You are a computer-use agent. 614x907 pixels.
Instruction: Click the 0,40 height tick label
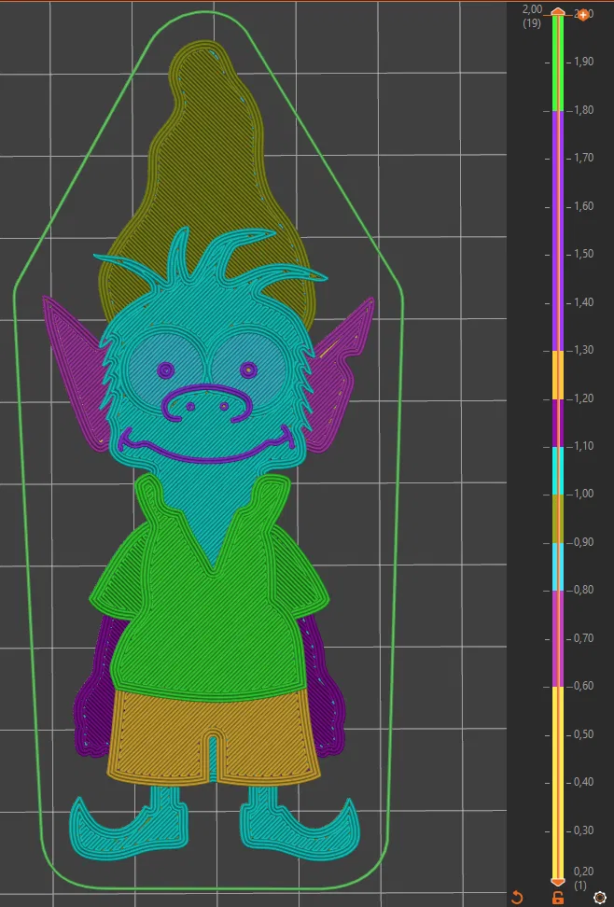[584, 782]
